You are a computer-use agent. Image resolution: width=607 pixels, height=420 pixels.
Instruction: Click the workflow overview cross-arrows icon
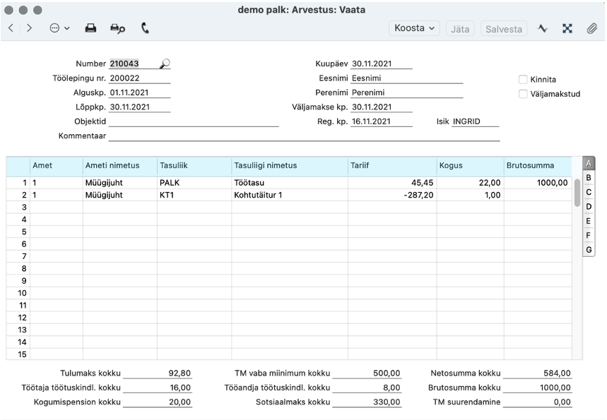567,28
